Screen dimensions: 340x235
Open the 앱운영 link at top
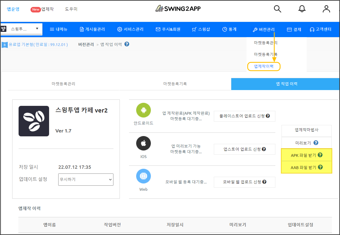tap(13, 9)
